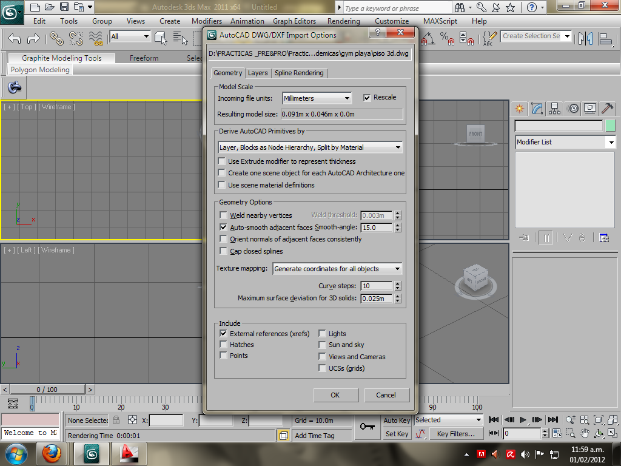This screenshot has height=466, width=621.
Task: Click the Key Filters... button
Action: coord(455,434)
